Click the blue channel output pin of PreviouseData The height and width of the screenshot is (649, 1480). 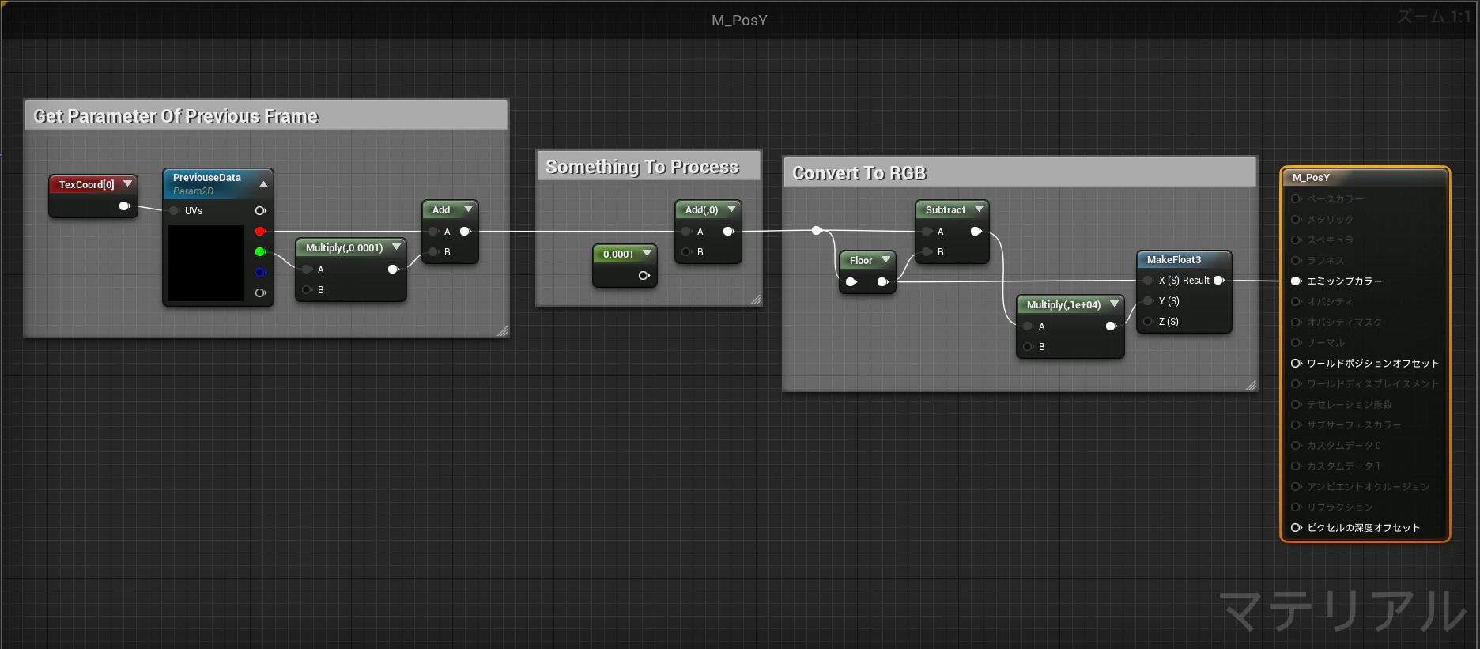click(260, 273)
